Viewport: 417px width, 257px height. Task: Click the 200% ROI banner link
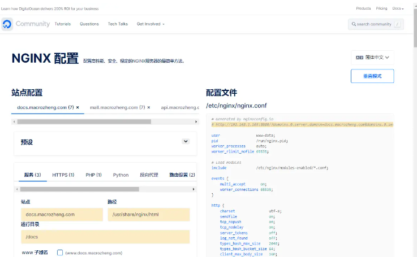(x=50, y=9)
